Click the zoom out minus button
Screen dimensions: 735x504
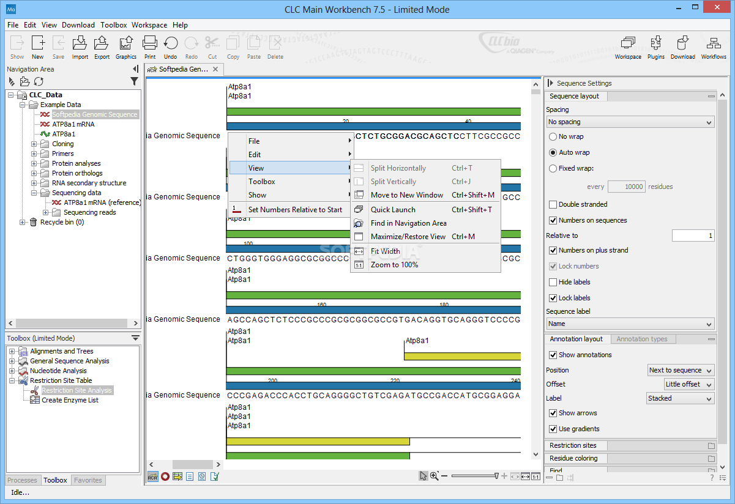tap(445, 476)
